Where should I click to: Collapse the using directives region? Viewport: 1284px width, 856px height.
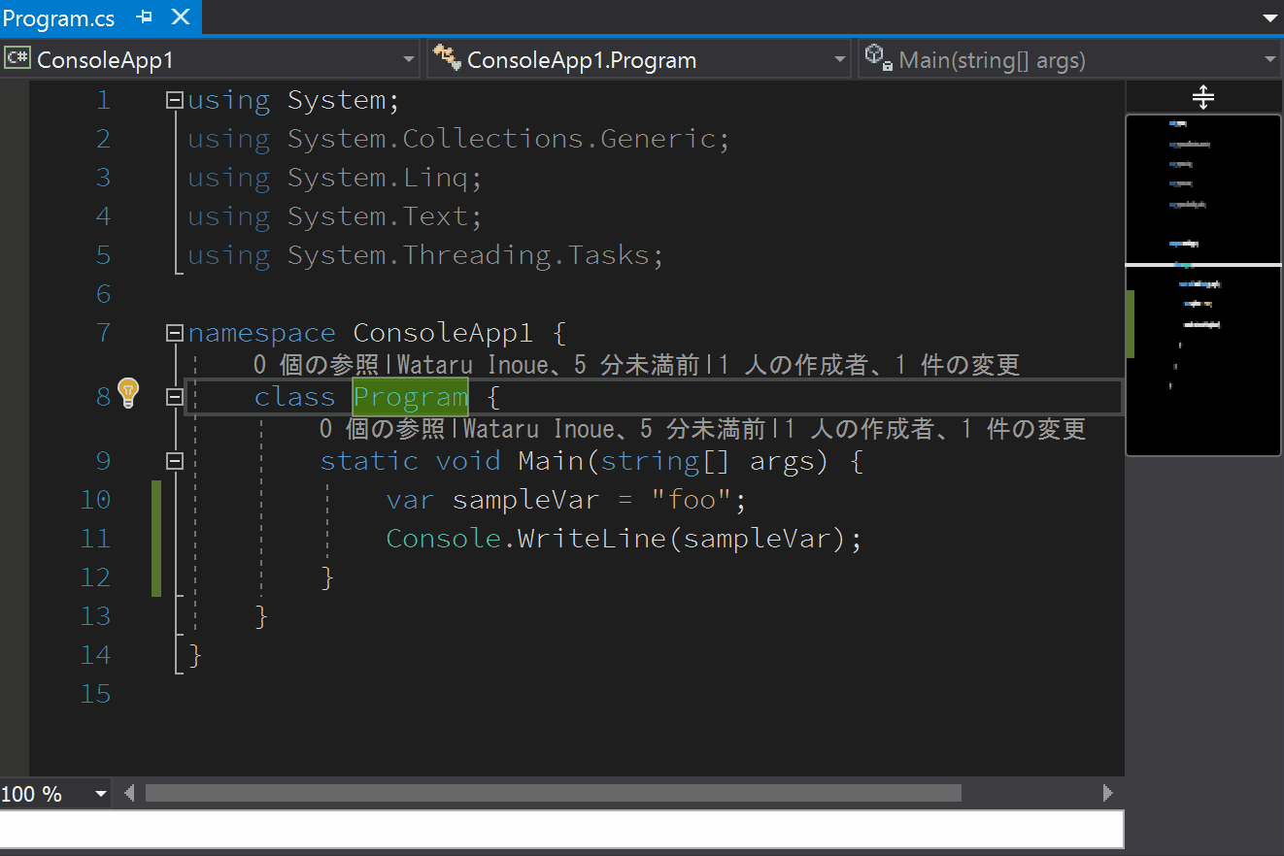(173, 99)
